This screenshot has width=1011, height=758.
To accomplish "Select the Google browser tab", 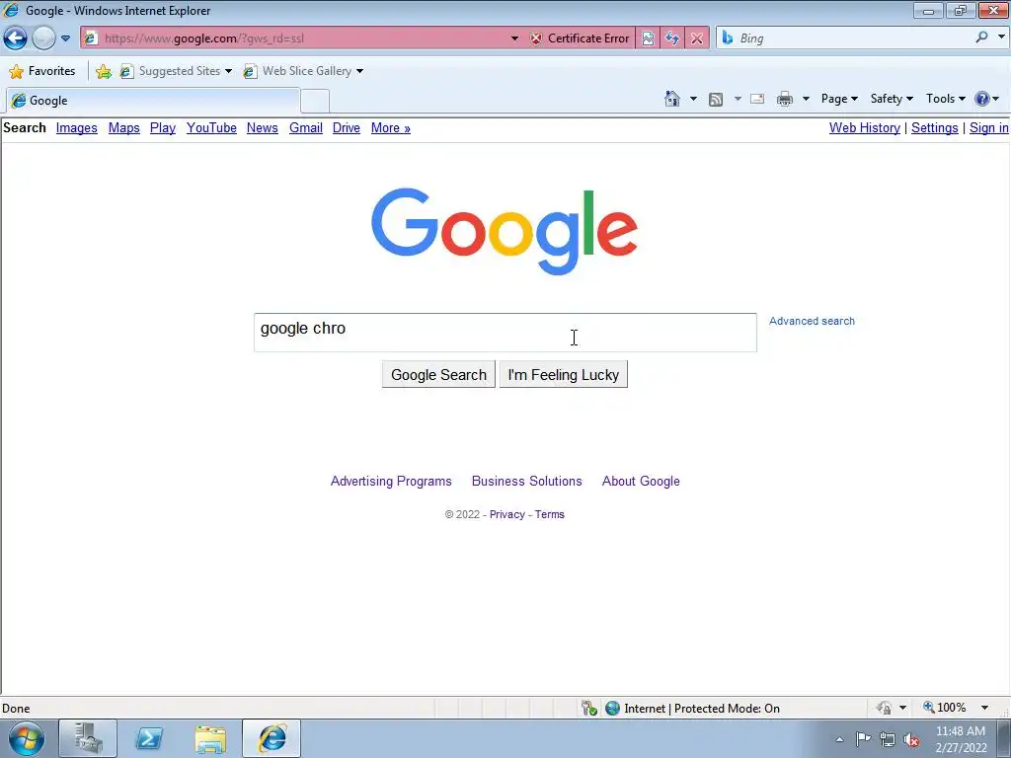I will tap(153, 101).
